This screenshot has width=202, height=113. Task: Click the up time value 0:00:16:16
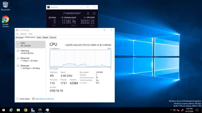56,91
